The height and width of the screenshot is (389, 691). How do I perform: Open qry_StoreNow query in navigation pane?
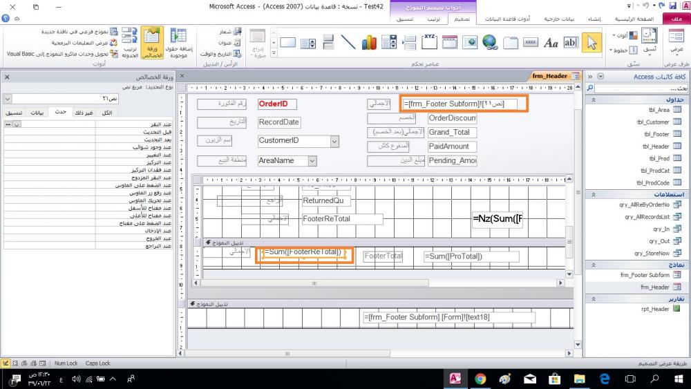pos(658,254)
